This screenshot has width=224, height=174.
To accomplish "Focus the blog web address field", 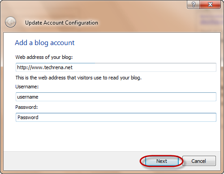I will [x=116, y=67].
